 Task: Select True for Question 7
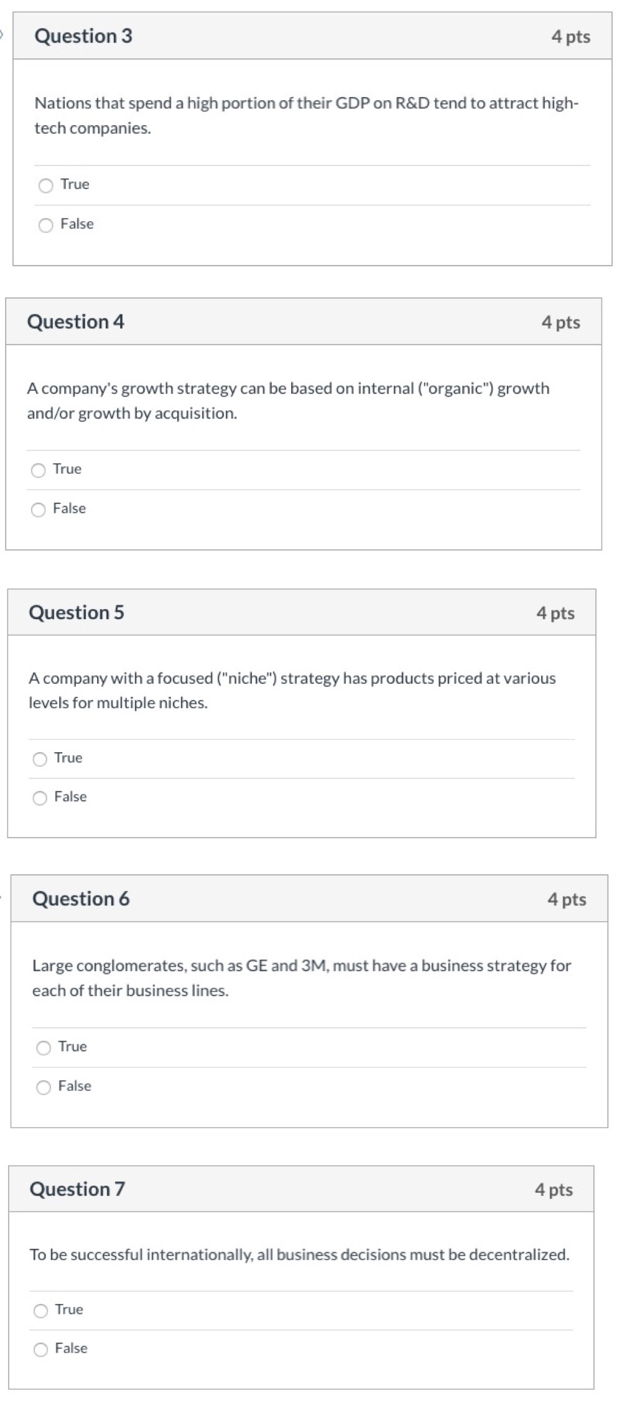click(x=40, y=1310)
